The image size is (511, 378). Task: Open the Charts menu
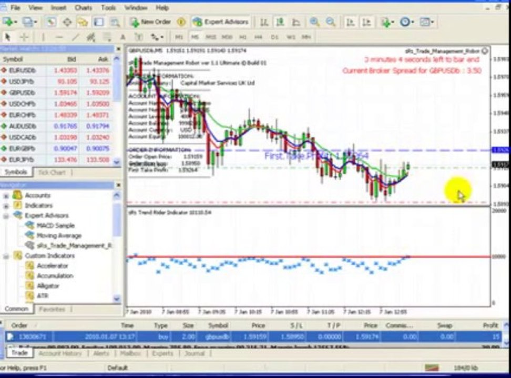pos(83,7)
